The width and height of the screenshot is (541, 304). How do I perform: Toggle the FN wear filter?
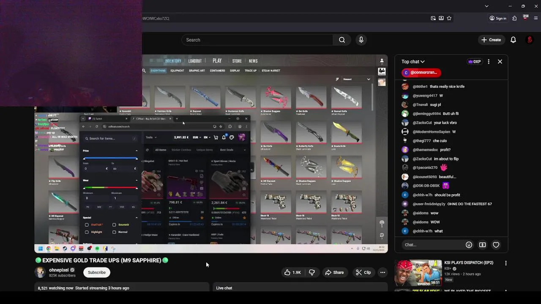87,207
